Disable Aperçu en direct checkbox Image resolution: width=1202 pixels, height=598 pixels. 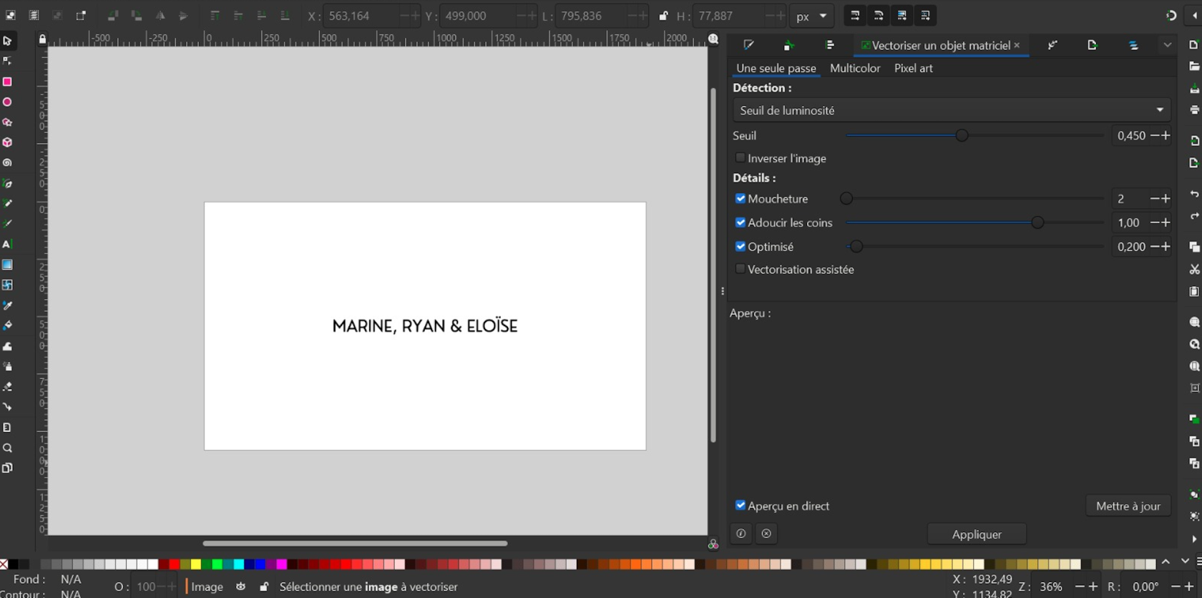[740, 505]
